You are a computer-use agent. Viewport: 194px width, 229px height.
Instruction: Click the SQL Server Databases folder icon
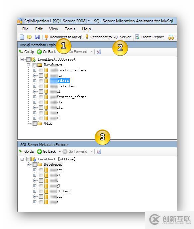(40, 164)
